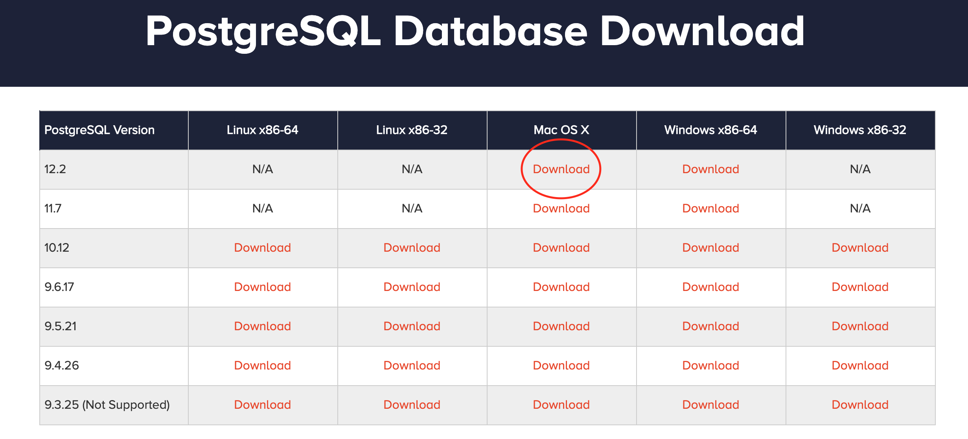968x439 pixels.
Task: Download PostgreSQL 9.3.25 for Windows x86-32
Action: point(860,405)
